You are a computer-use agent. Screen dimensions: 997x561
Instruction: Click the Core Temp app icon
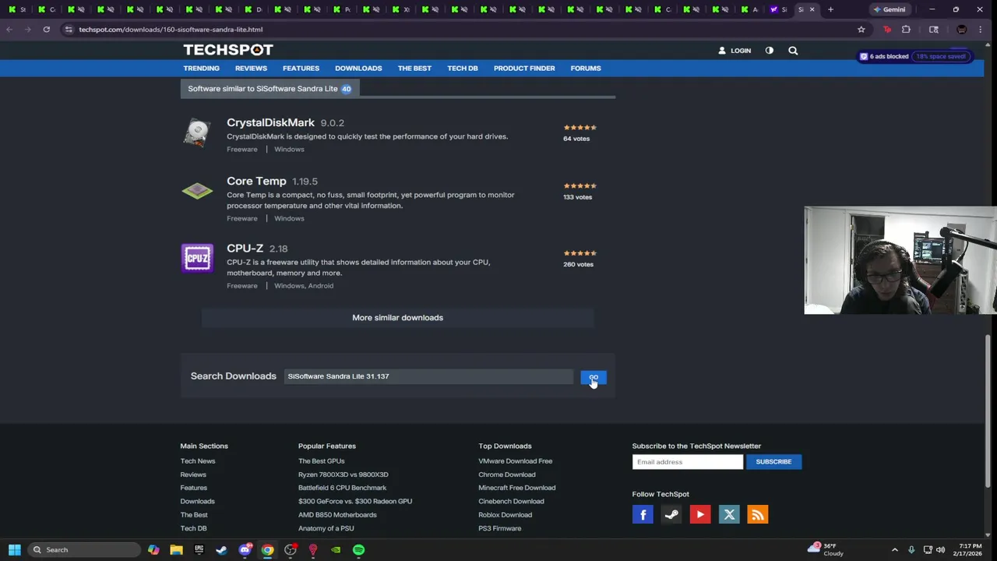point(197,191)
